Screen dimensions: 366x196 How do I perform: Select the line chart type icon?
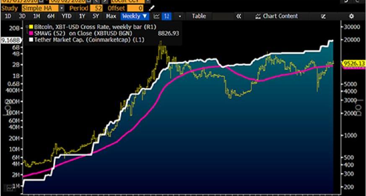(156, 16)
